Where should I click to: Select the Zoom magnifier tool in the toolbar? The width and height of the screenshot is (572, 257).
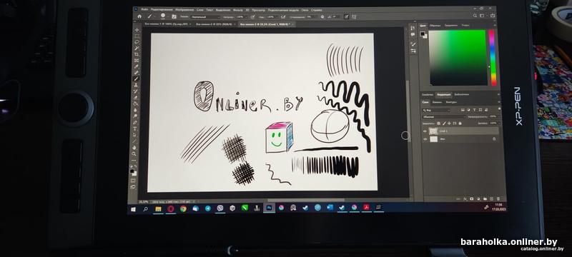[134, 154]
